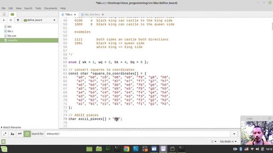Screen dimensions: 273x153
Task: Click the US keyboard layout flag
Action: 247,149
